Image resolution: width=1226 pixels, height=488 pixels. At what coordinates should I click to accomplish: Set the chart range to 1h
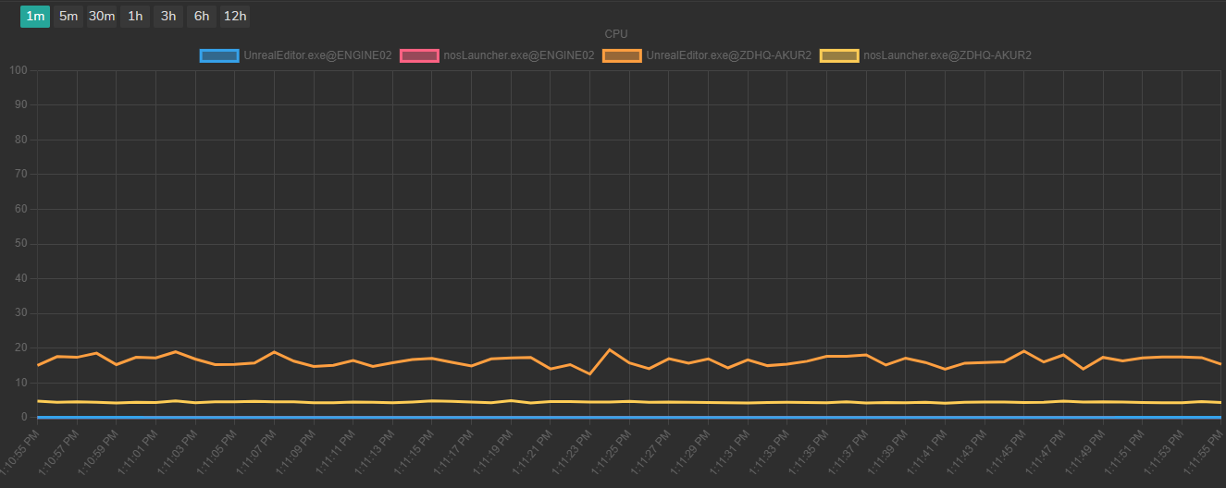[x=135, y=16]
